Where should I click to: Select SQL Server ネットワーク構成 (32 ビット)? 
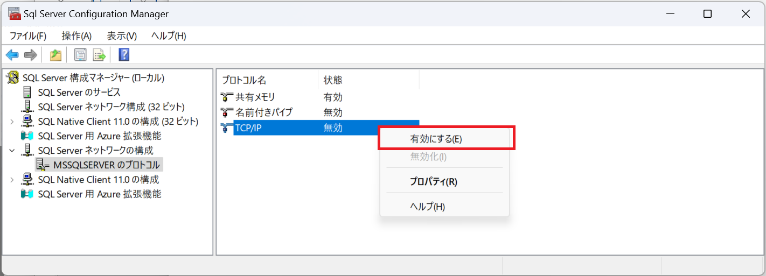(x=111, y=107)
